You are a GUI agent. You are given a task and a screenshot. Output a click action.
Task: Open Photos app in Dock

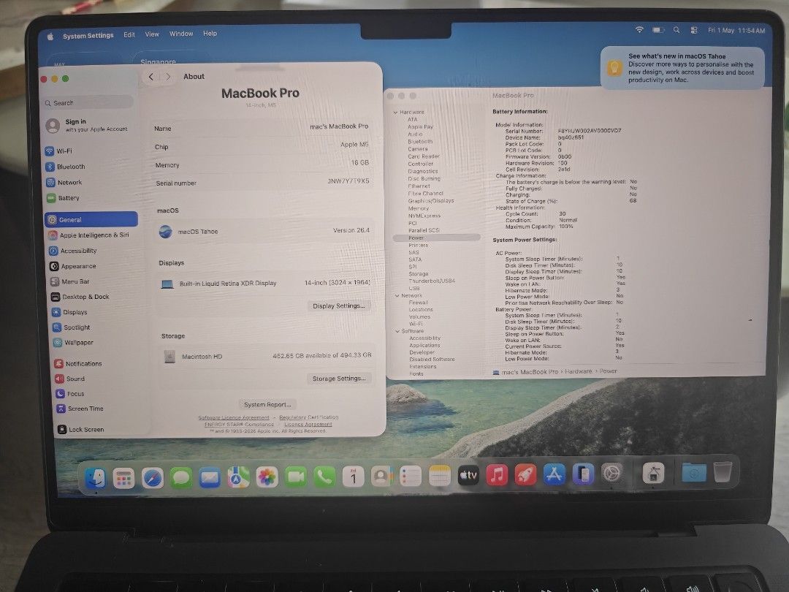pos(267,477)
